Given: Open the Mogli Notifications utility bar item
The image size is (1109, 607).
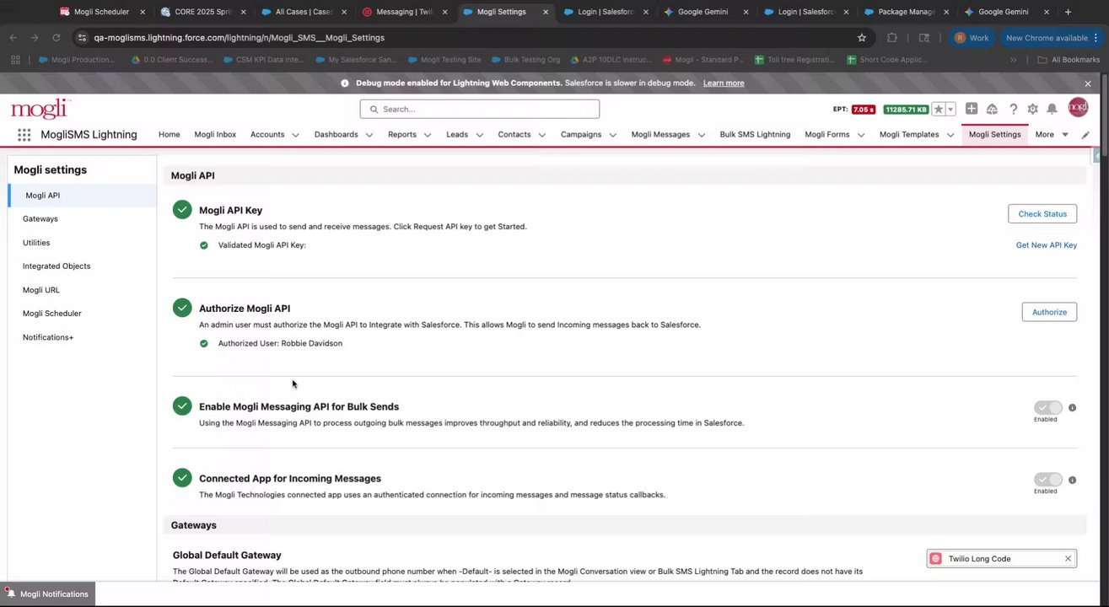Looking at the screenshot, I should click(47, 594).
